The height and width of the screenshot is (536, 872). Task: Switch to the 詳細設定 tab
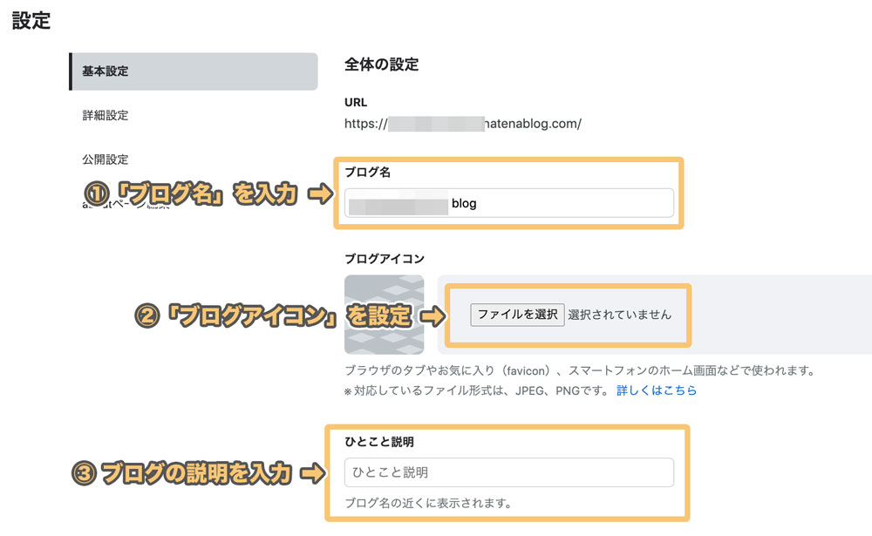106,115
